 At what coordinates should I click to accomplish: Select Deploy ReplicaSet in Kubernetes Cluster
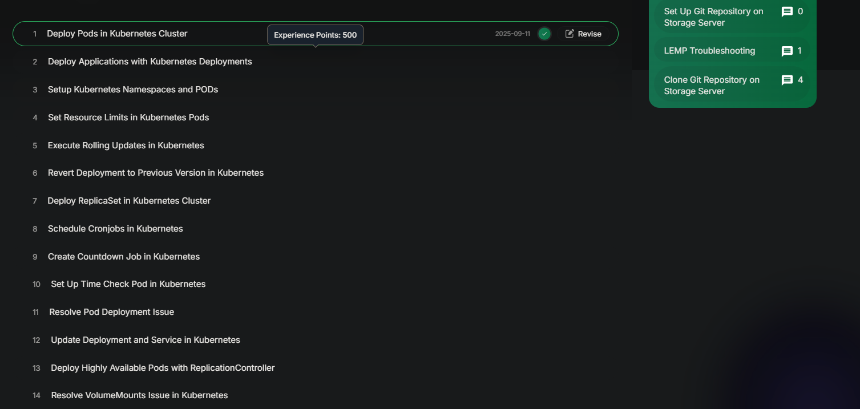[129, 201]
